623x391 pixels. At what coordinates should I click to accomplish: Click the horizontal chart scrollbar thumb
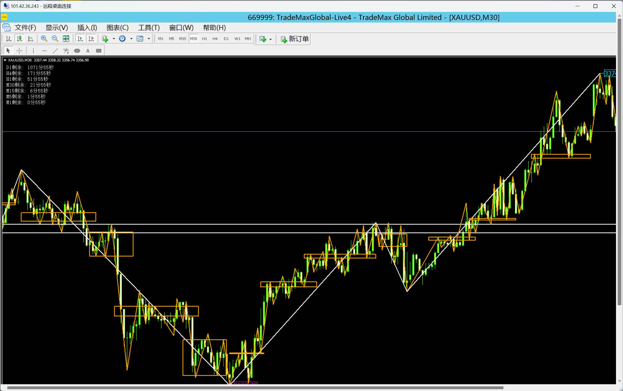pyautogui.click(x=255, y=388)
